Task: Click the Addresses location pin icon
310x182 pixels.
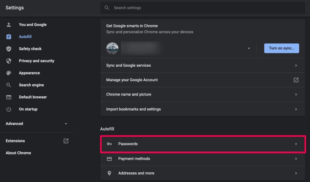Action: click(109, 173)
